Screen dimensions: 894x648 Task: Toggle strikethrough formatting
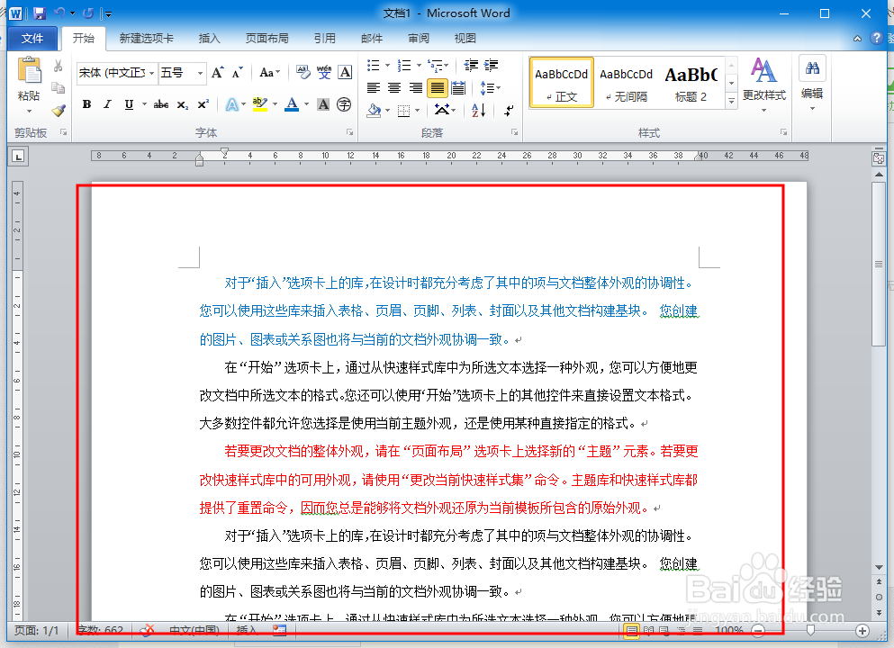[161, 102]
